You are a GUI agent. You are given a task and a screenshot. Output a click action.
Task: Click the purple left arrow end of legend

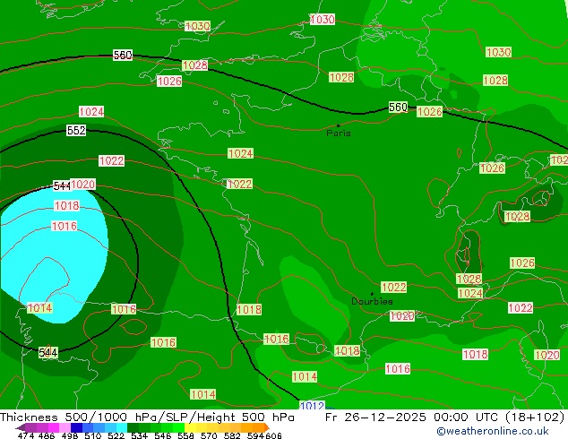pos(20,427)
